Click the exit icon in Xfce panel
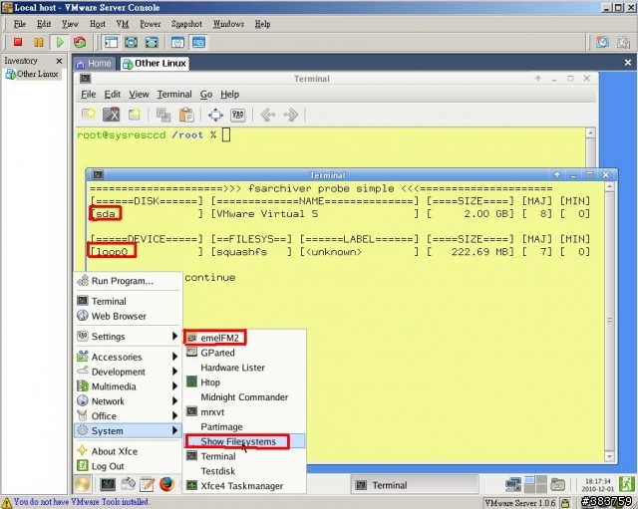The height and width of the screenshot is (509, 638). (627, 484)
